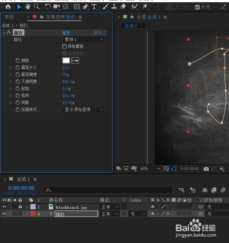Screen dimensions: 229x243
Task: Open the 50% magnification dropdown
Action: click(150, 169)
